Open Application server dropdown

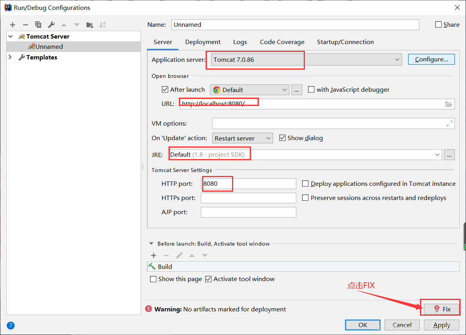(306, 59)
